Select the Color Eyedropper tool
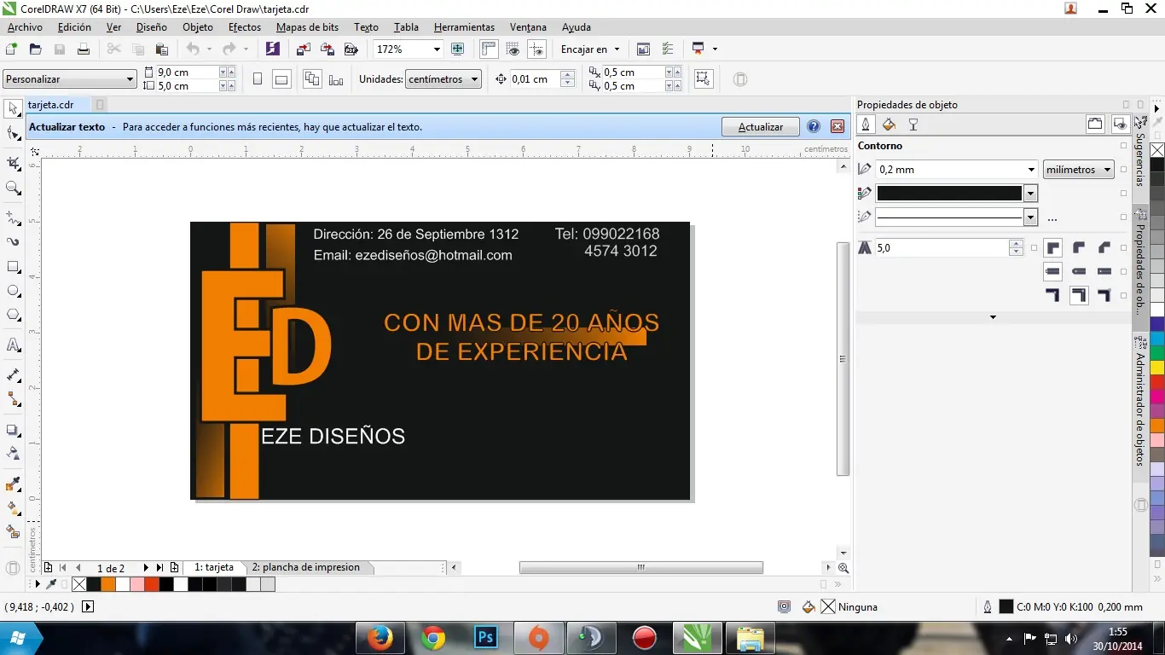The image size is (1165, 655). click(13, 484)
